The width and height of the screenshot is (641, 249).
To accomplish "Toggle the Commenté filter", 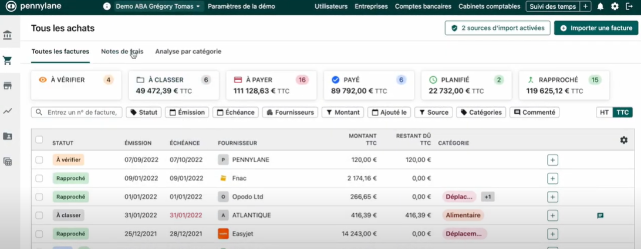I will (x=534, y=112).
